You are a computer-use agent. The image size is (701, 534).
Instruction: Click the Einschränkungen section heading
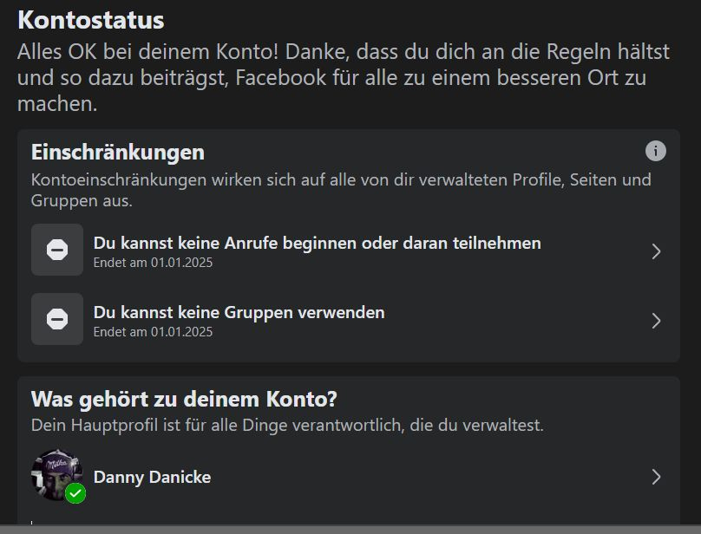click(118, 153)
